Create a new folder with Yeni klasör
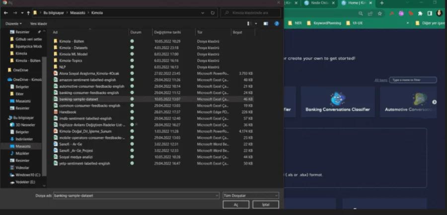Screen dimensions: 447x215 click(38, 24)
